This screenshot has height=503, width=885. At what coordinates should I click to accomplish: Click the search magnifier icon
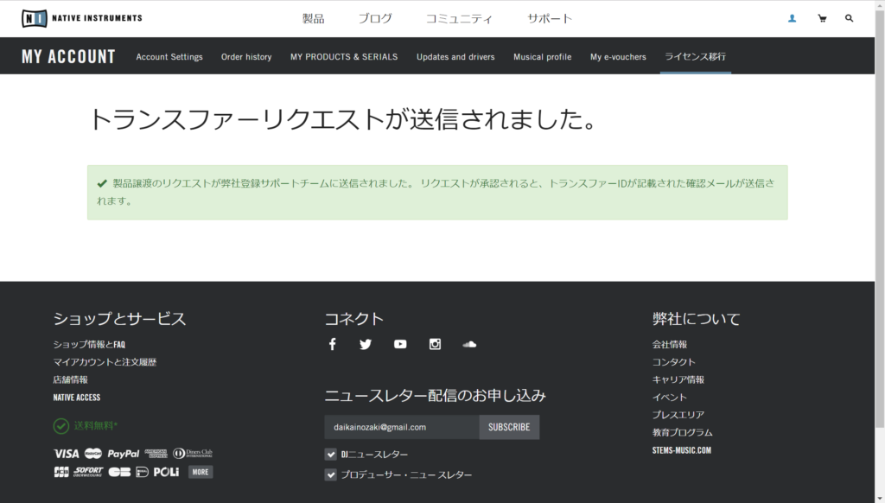(x=850, y=18)
